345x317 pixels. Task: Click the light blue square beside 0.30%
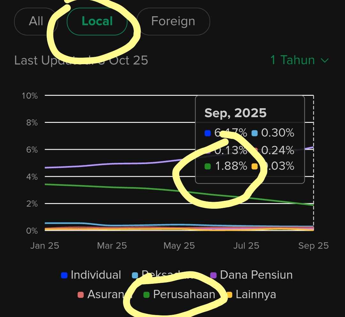pyautogui.click(x=255, y=133)
